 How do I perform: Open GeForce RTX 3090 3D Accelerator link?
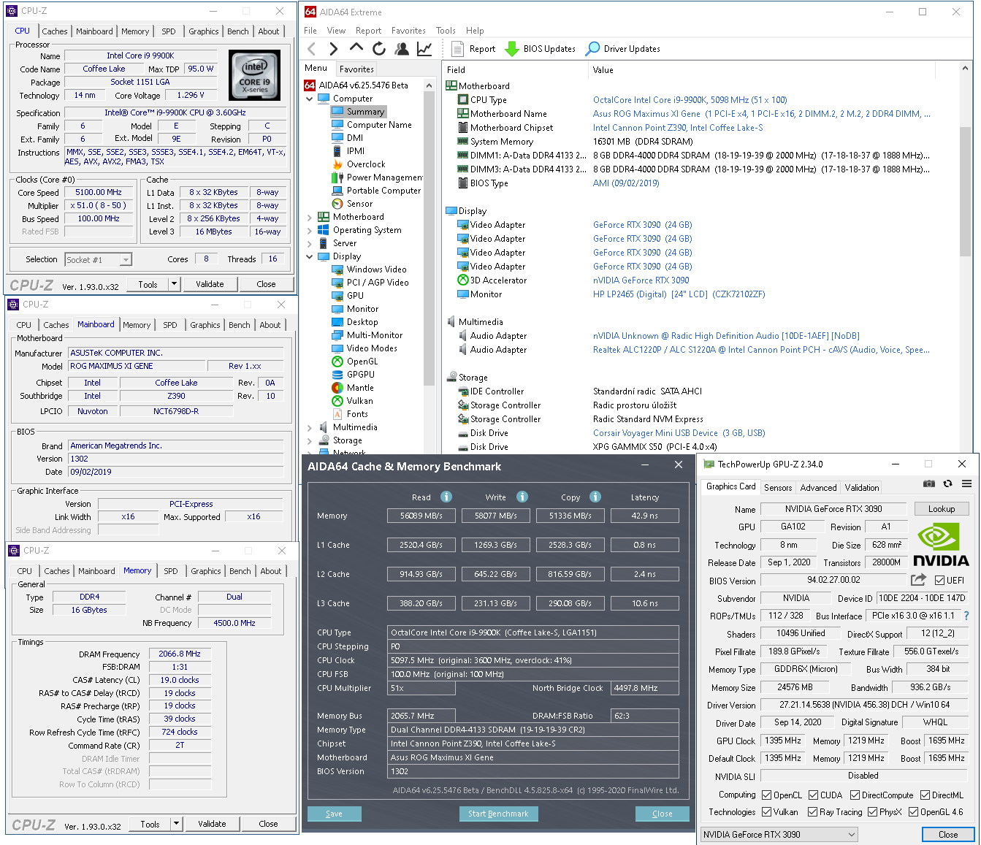coord(641,280)
